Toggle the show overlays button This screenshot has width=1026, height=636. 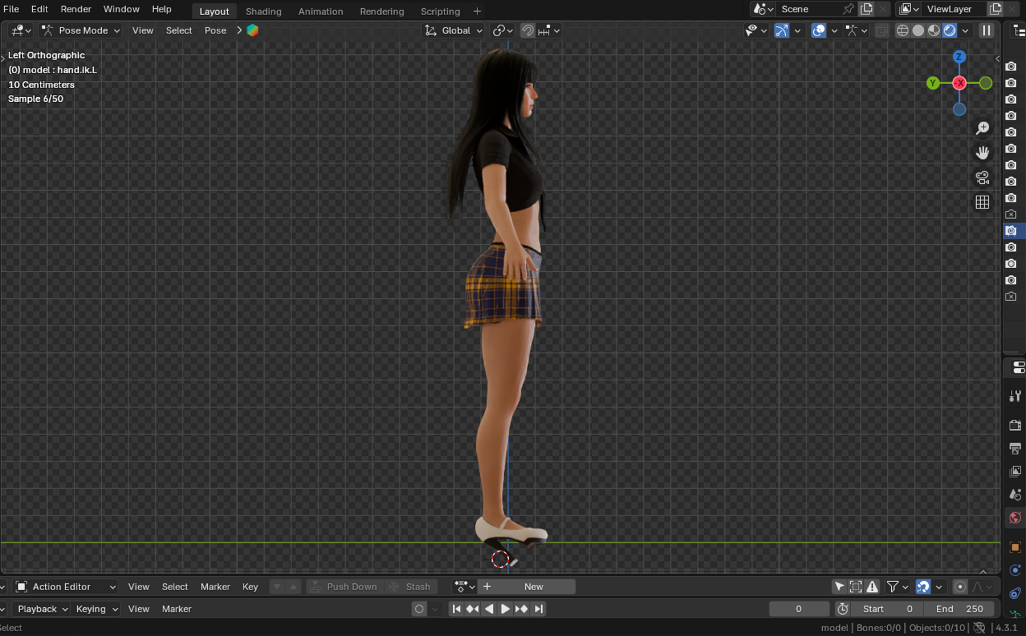[819, 30]
